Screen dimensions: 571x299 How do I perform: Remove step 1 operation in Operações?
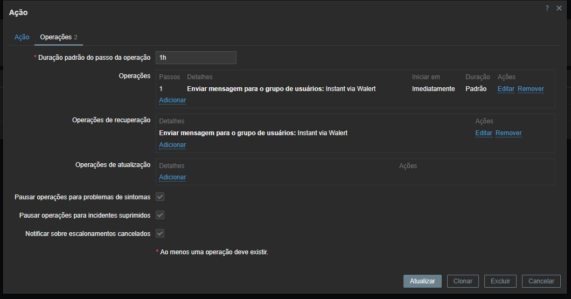pos(531,89)
